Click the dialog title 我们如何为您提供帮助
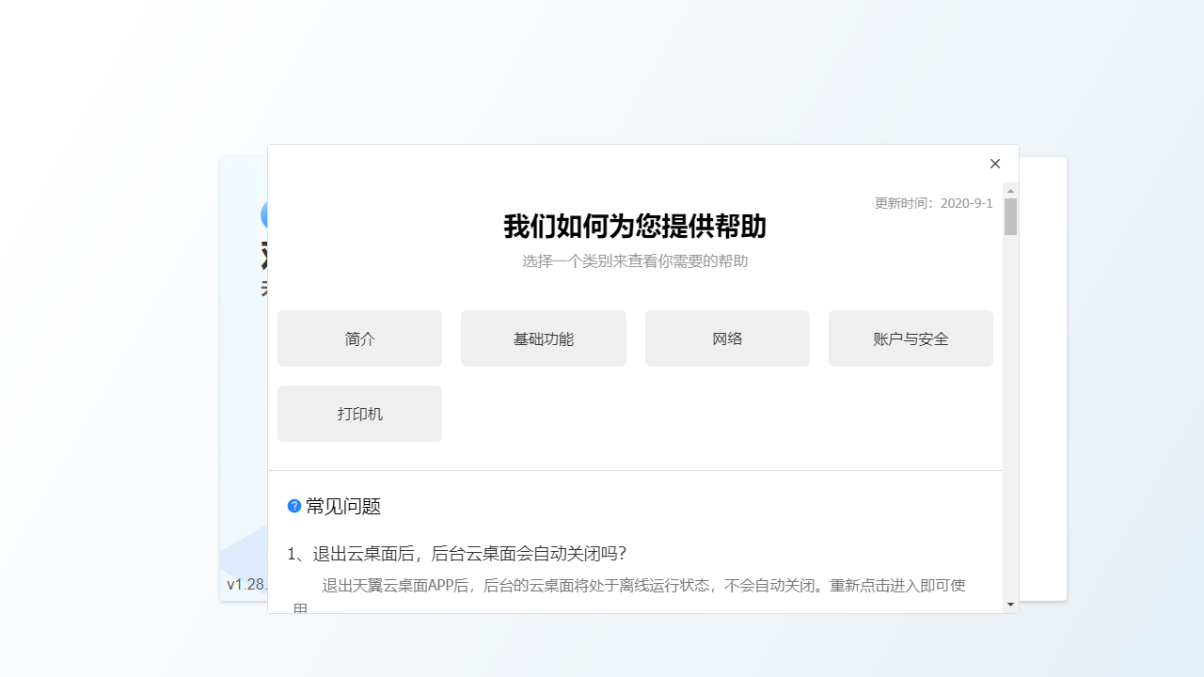The height and width of the screenshot is (677, 1204). click(634, 228)
